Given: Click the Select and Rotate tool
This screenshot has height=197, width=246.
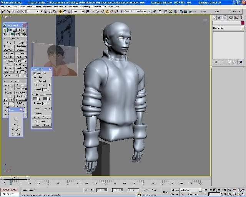Looking at the screenshot, I should tap(65, 12).
